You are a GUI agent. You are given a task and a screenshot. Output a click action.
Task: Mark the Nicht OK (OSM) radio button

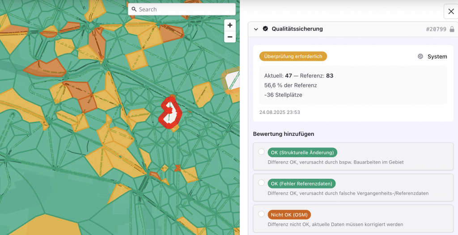261,214
